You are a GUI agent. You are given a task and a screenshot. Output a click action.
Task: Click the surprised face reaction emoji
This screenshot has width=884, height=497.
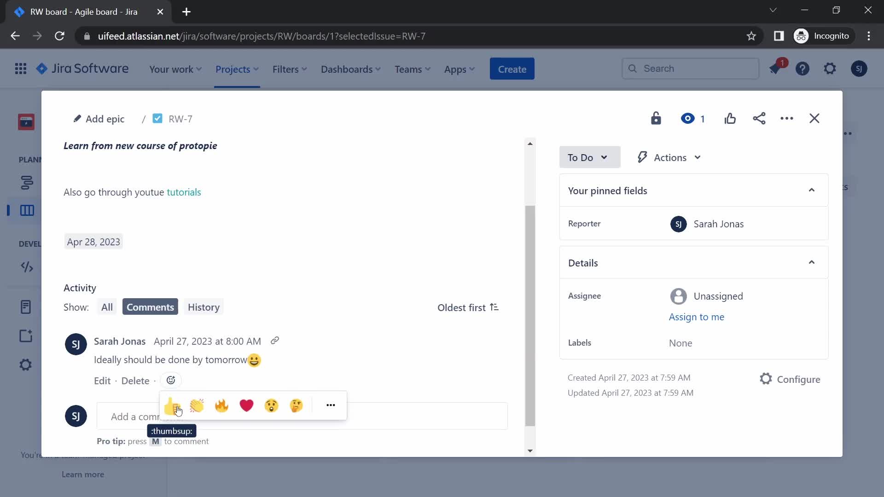[271, 405]
